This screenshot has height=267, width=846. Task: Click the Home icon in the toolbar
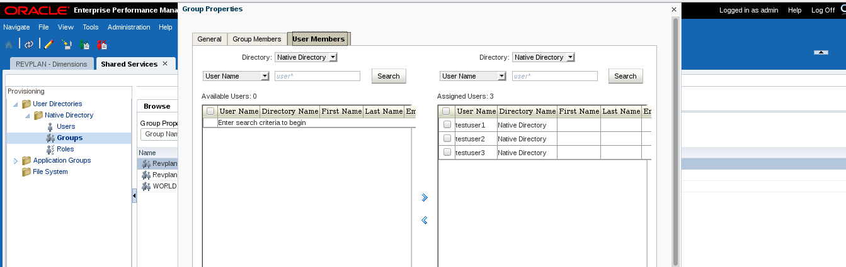click(x=9, y=45)
